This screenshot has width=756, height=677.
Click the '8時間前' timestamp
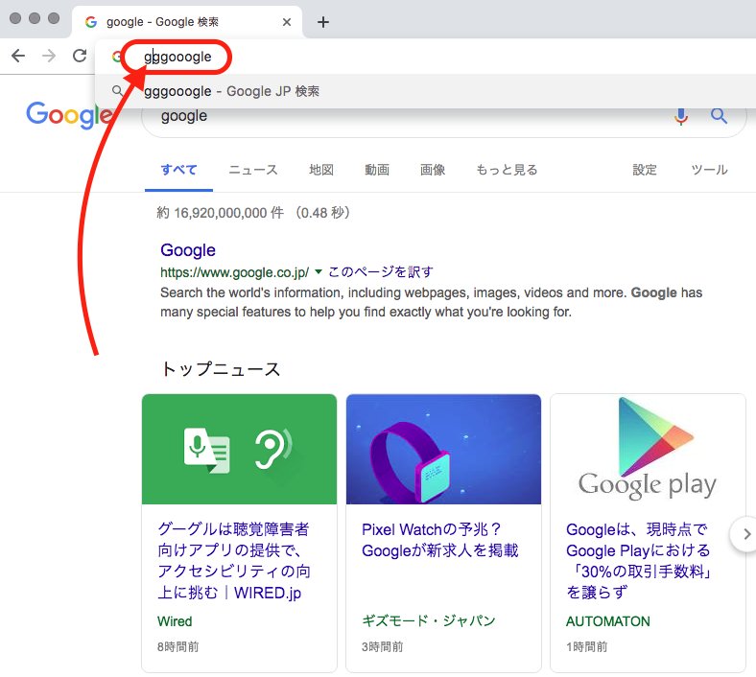pyautogui.click(x=177, y=646)
